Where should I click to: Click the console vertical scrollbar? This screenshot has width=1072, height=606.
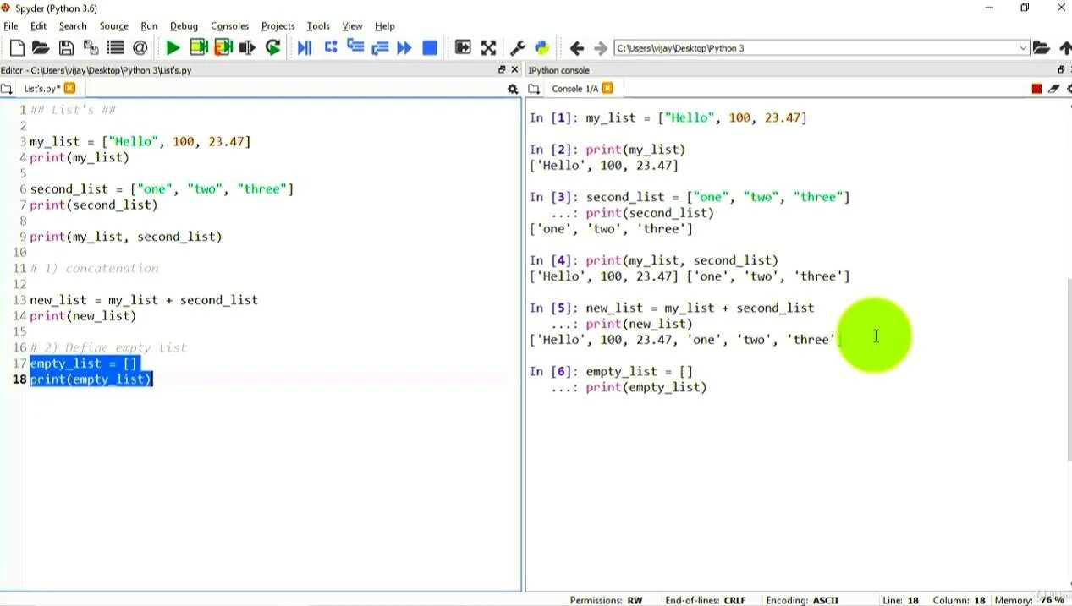(x=1068, y=369)
